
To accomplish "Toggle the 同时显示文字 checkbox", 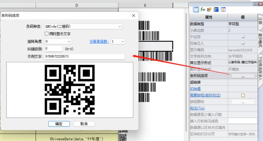I will coord(47,34).
